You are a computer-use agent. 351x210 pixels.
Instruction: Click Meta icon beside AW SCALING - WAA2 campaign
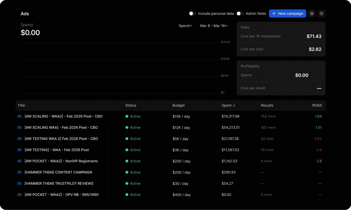19,116
